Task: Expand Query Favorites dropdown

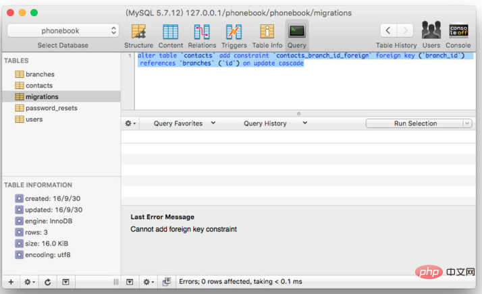Action: [x=184, y=123]
